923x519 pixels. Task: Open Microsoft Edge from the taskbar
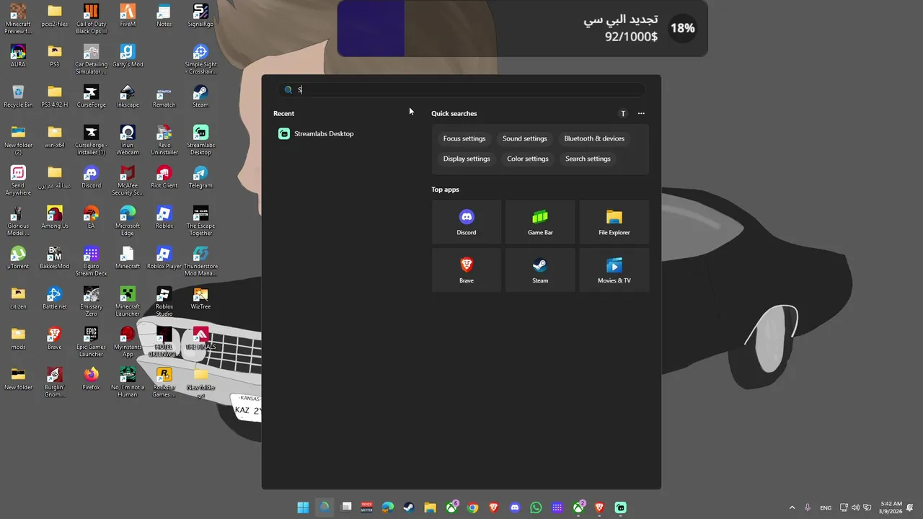tap(388, 507)
